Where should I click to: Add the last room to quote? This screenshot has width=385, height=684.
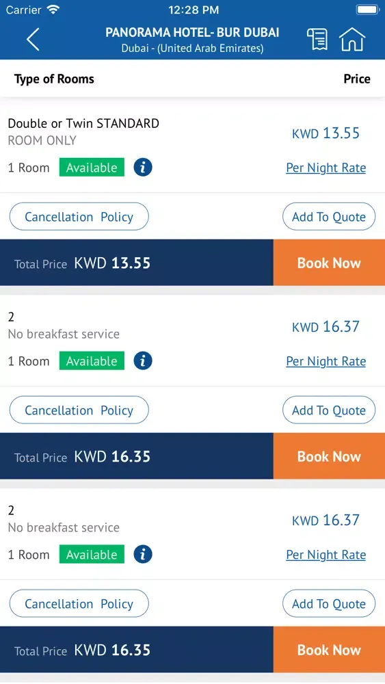tap(329, 604)
